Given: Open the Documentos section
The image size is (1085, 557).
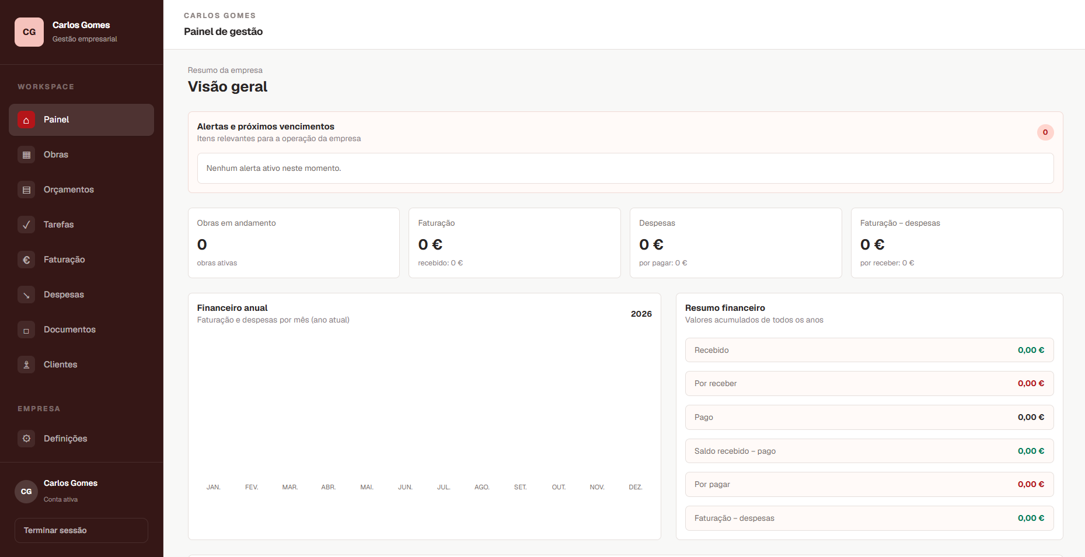Looking at the screenshot, I should click(81, 330).
